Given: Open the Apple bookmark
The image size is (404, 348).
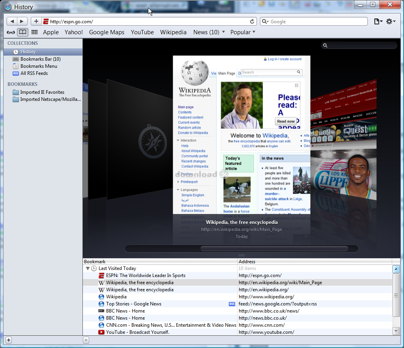Looking at the screenshot, I should 51,32.
